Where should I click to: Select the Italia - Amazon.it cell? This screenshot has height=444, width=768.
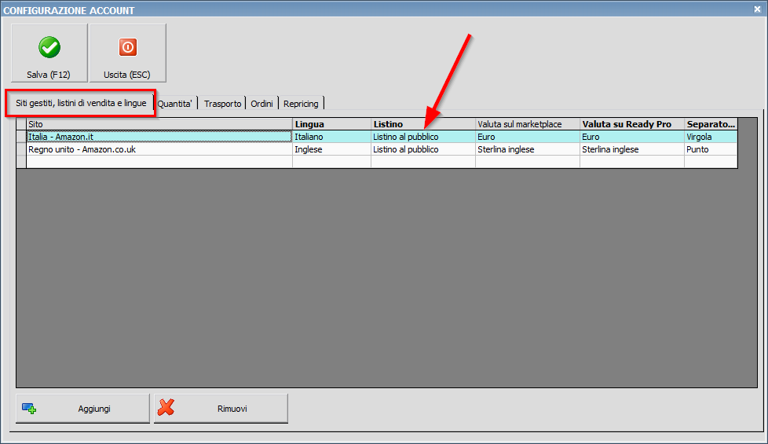pos(159,137)
